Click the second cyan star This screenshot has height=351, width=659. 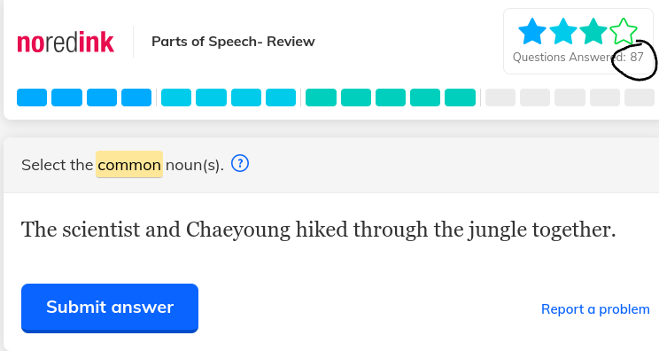[562, 32]
